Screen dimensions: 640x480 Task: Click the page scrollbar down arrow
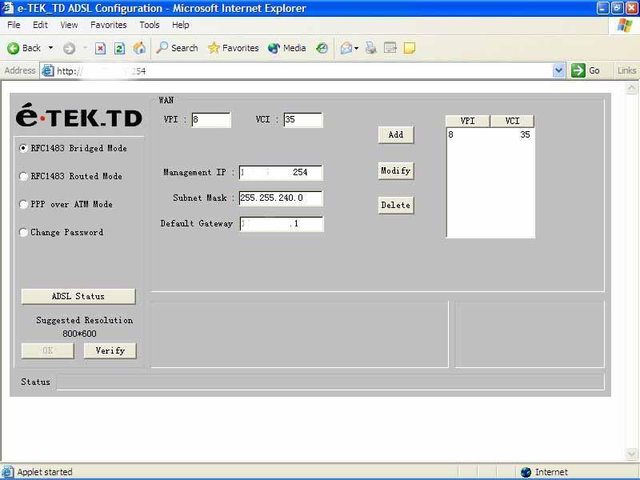631,454
